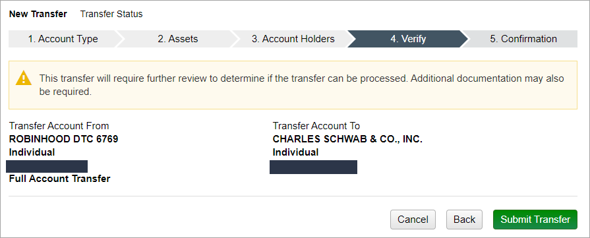Click Individual under Transfer Account To
The width and height of the screenshot is (590, 238).
pyautogui.click(x=295, y=152)
